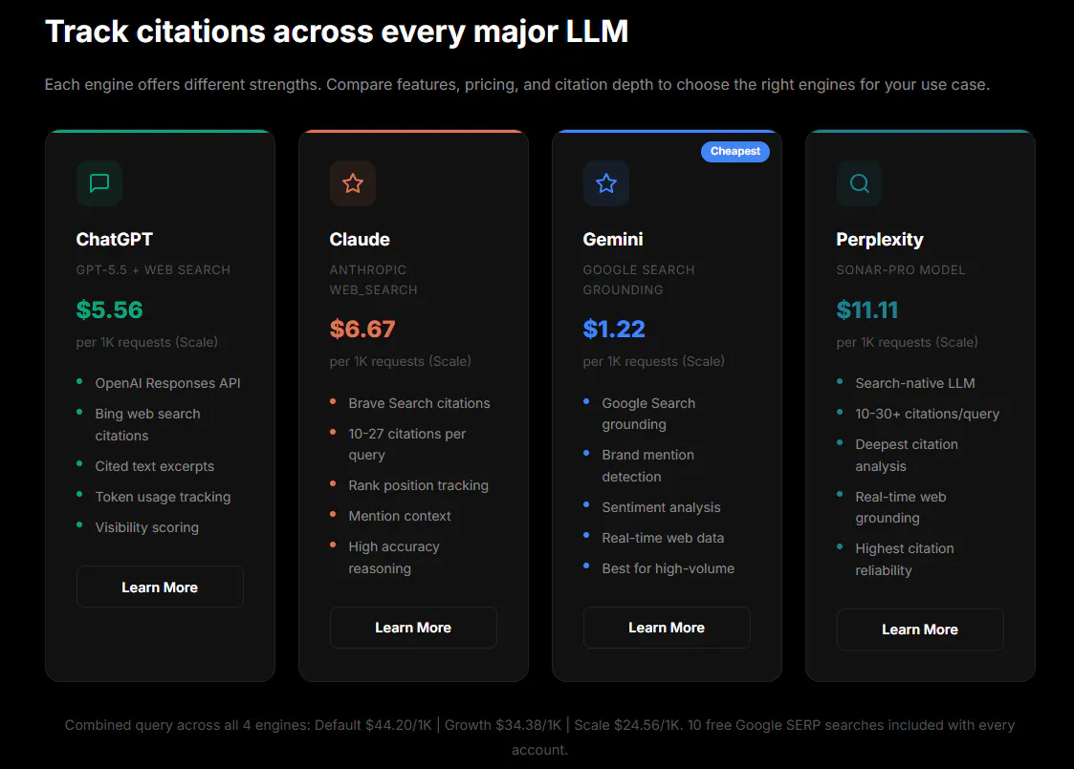This screenshot has width=1074, height=769.
Task: Click the orange star icon for Claude
Action: pos(353,183)
